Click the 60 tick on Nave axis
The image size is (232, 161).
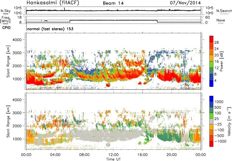tap(208, 17)
